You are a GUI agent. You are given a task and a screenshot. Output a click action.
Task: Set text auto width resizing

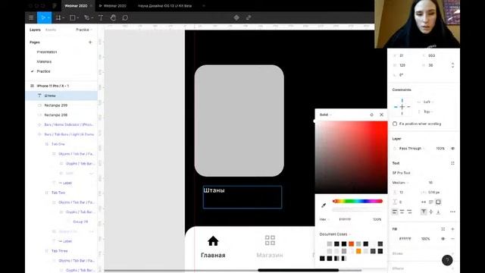click(424, 202)
